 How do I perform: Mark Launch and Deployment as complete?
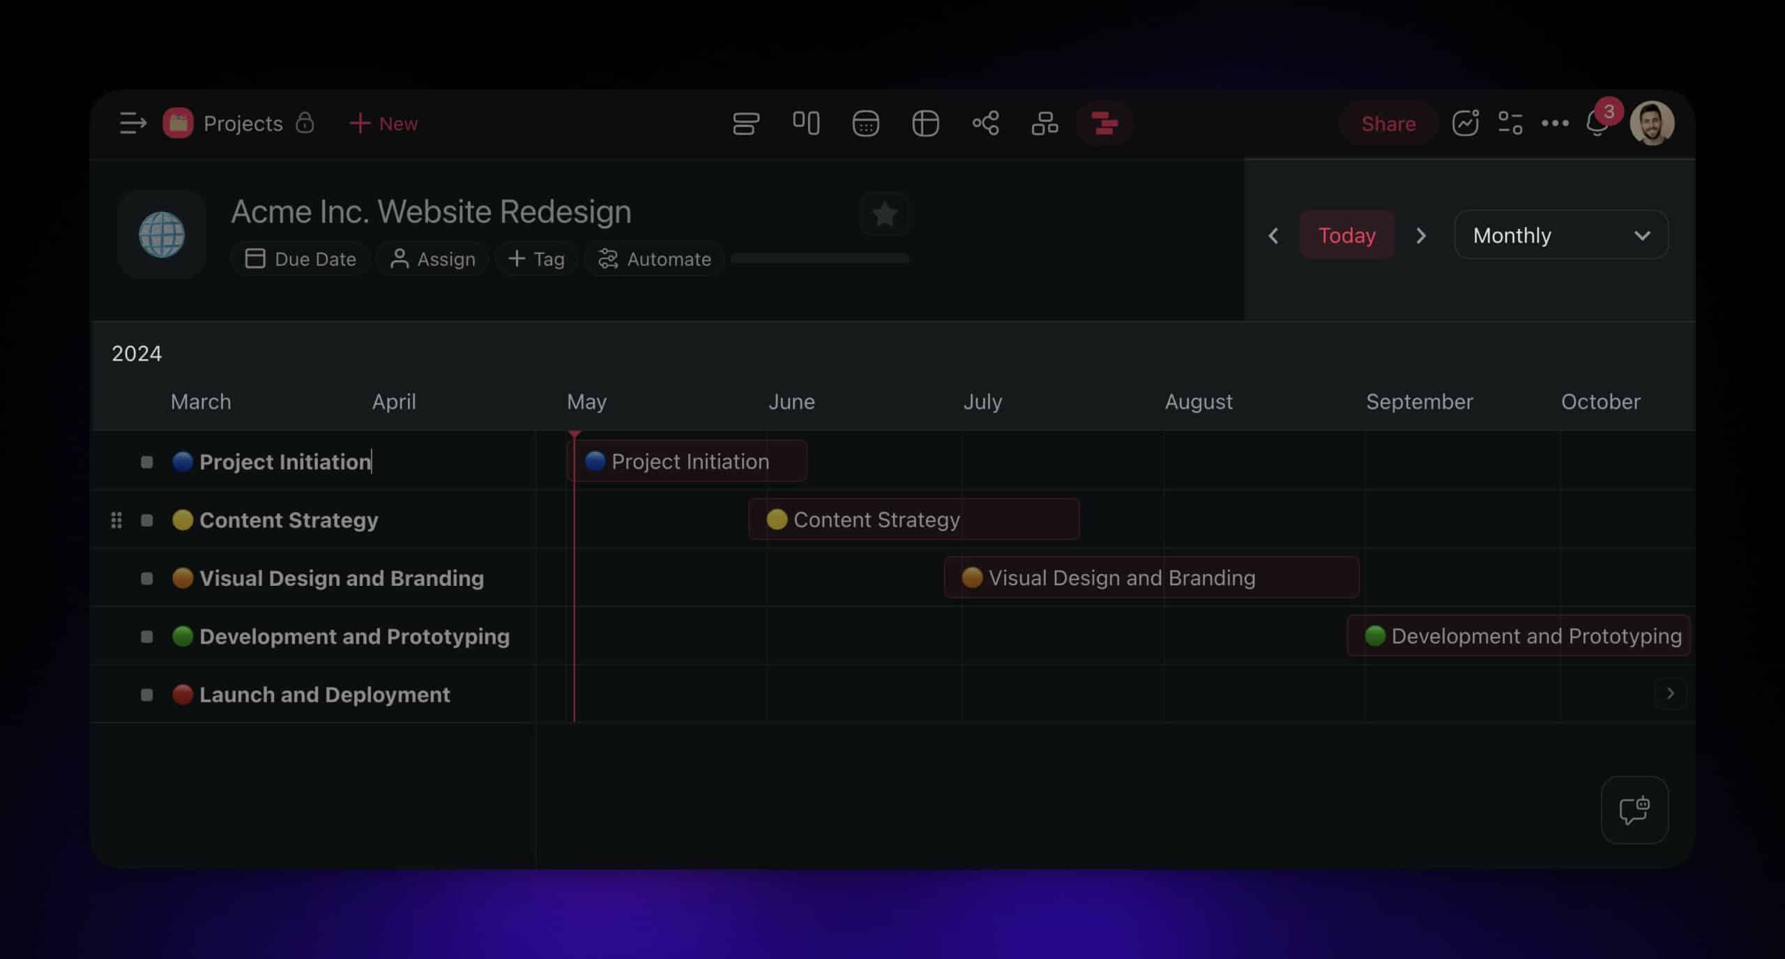pos(146,695)
